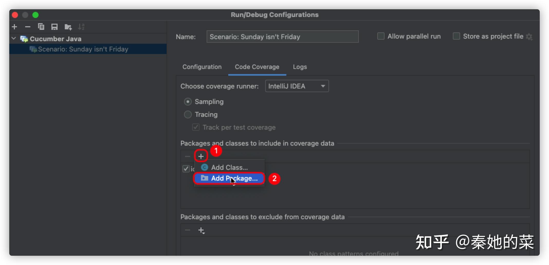
Task: Click minus in the include coverage list
Action: [188, 156]
